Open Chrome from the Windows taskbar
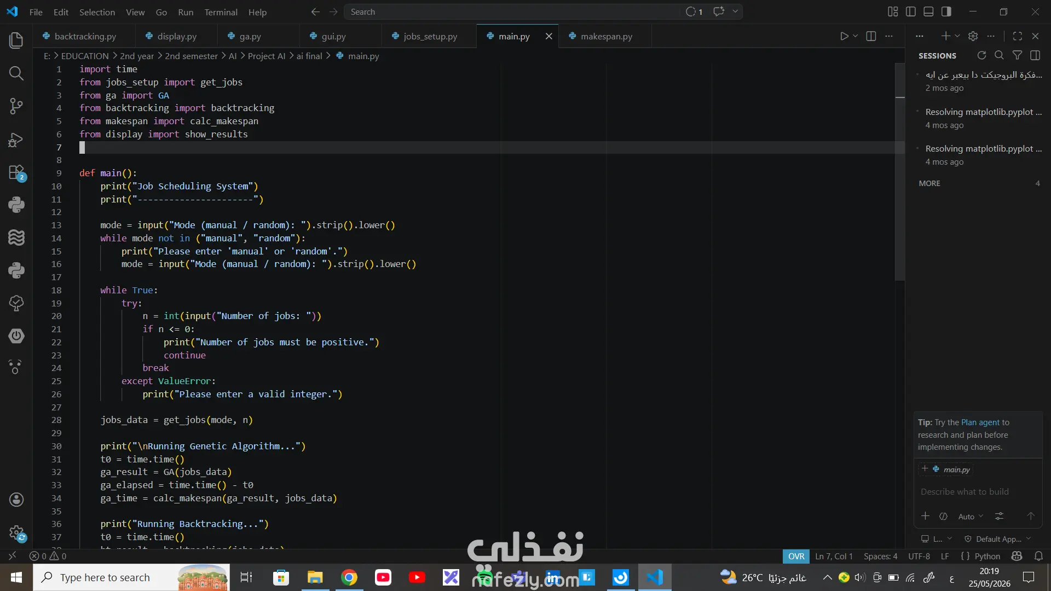Image resolution: width=1051 pixels, height=591 pixels. pyautogui.click(x=349, y=577)
